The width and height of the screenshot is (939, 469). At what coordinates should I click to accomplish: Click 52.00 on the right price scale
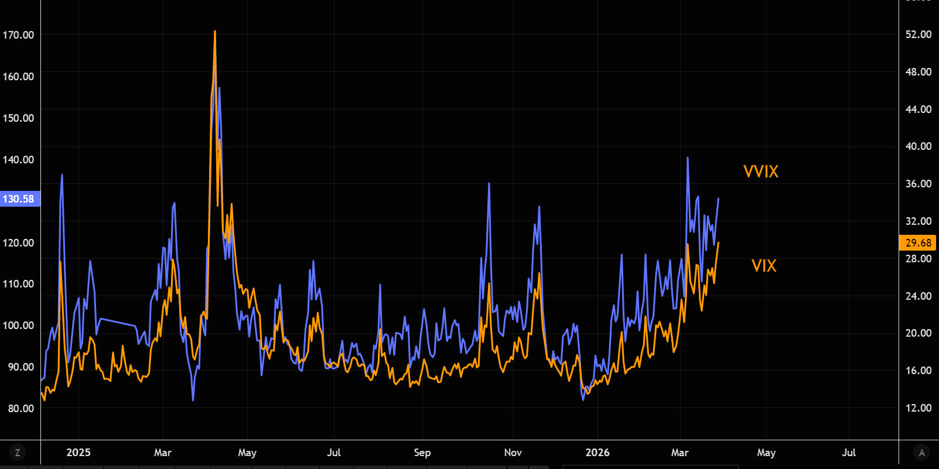coord(918,35)
